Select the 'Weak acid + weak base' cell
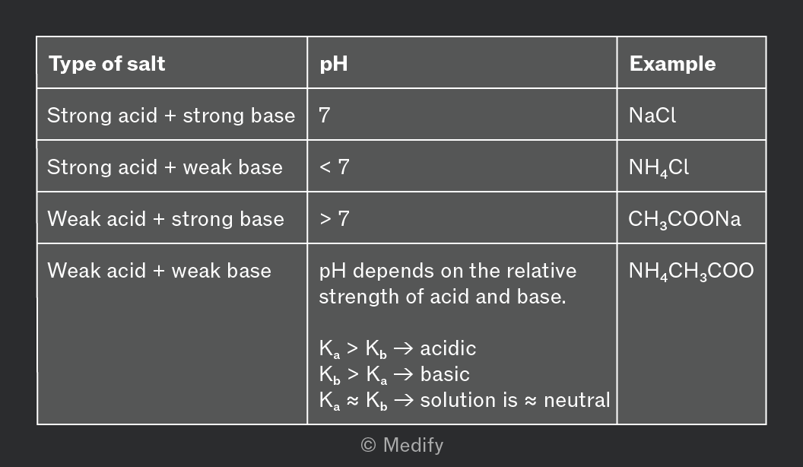Viewport: 803px width, 467px height. [x=172, y=334]
